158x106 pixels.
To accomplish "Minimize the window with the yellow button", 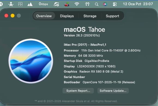I will pos(13,16).
